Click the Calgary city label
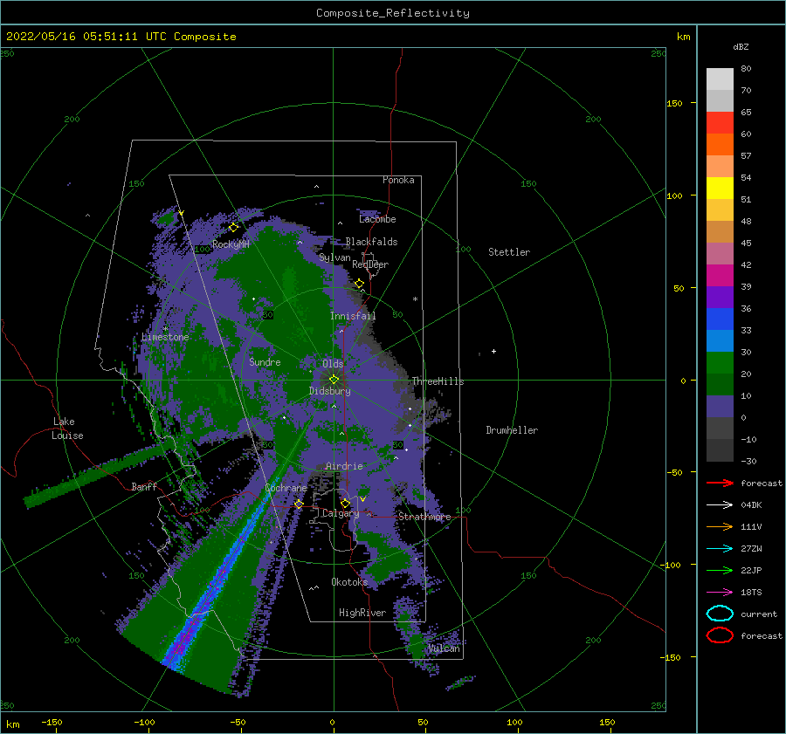This screenshot has height=734, width=786. pyautogui.click(x=341, y=513)
